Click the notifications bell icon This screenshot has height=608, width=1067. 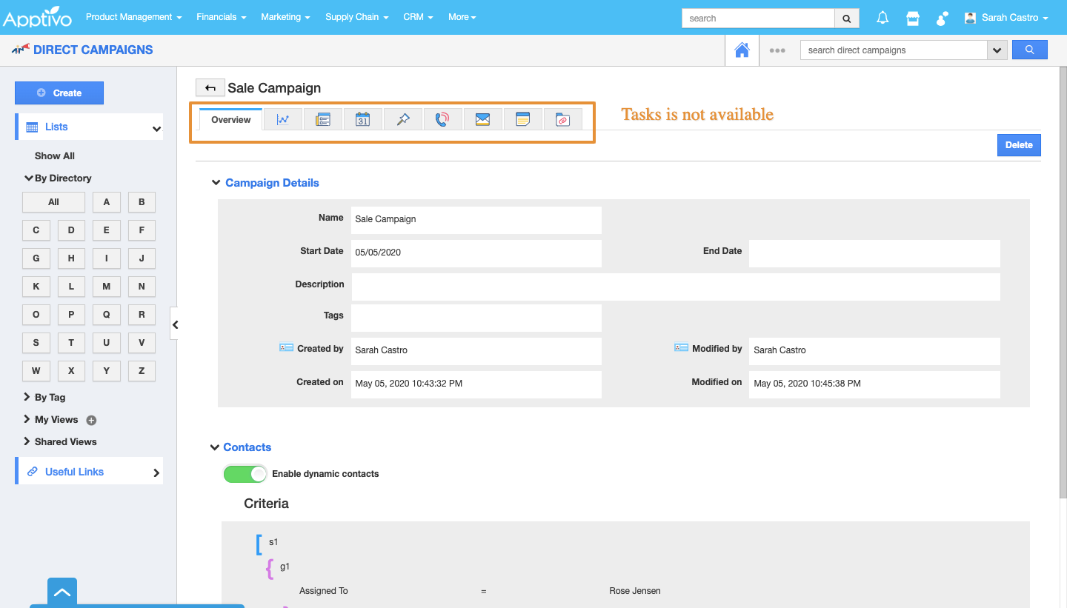(882, 18)
